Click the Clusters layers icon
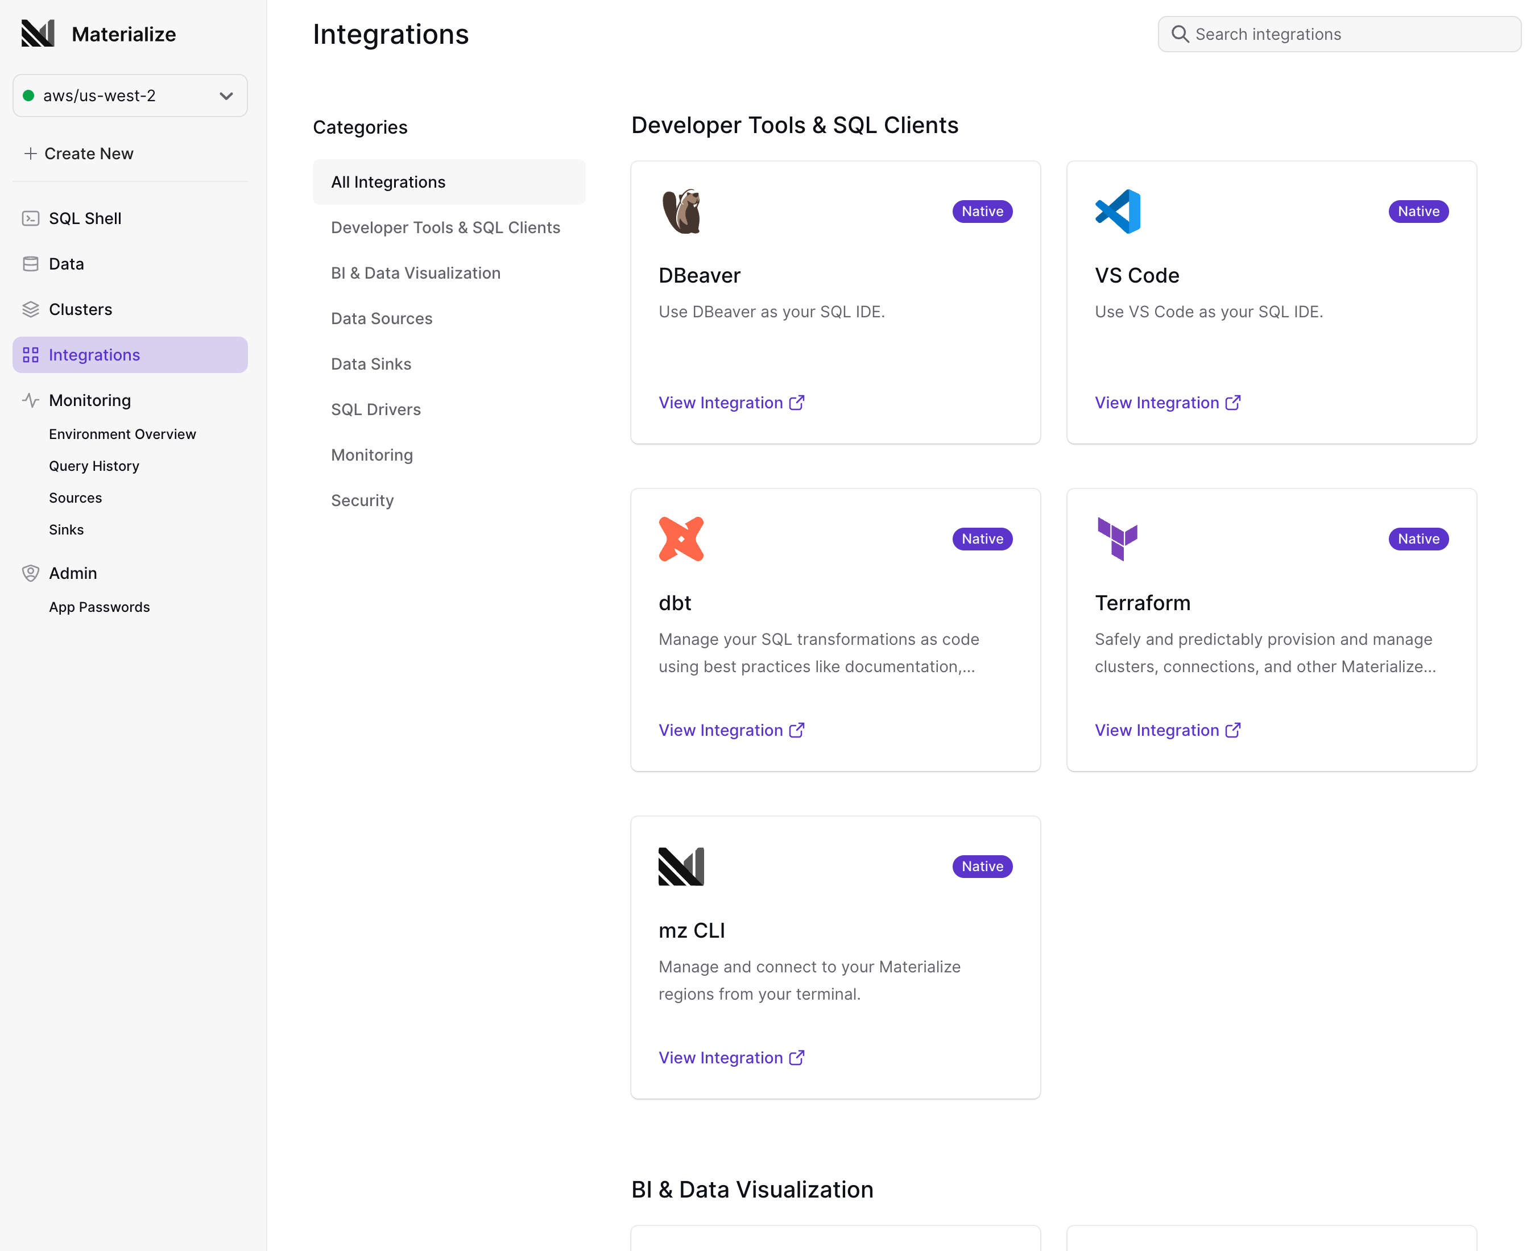 (30, 309)
